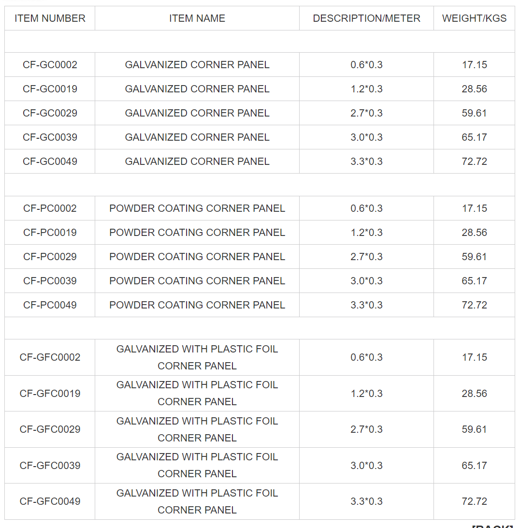The height and width of the screenshot is (528, 520).
Task: Select item number CF-PC0049 cell
Action: (x=50, y=305)
